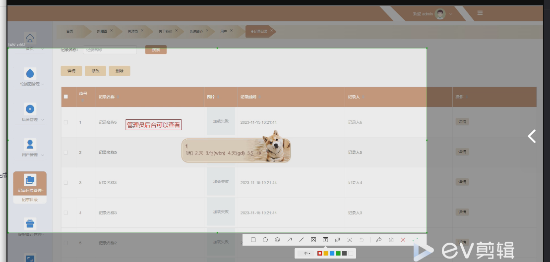
Task: Sort by the 记录人 column
Action: 364,97
